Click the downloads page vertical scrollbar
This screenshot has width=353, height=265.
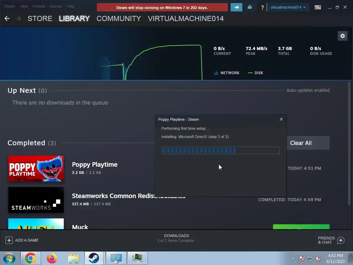(x=350, y=143)
